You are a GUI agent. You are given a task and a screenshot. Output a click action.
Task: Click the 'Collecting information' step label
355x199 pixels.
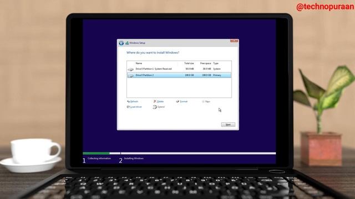[x=99, y=159]
